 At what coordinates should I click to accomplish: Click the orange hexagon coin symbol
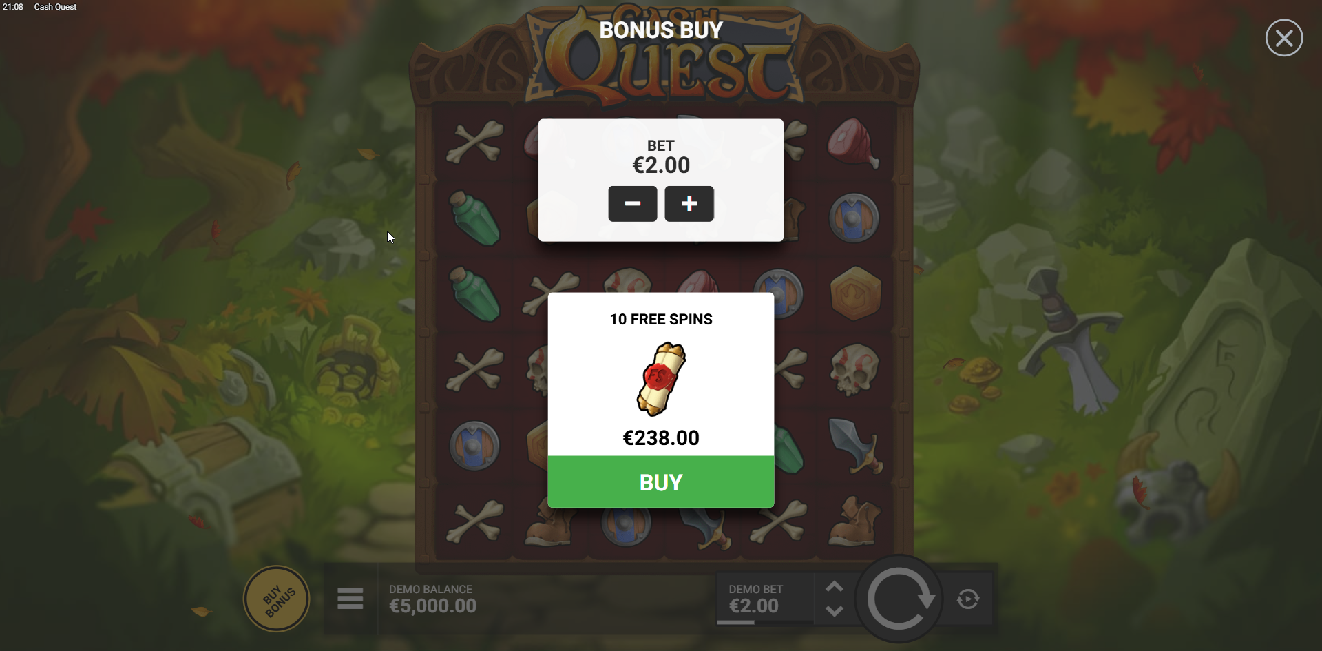(855, 293)
